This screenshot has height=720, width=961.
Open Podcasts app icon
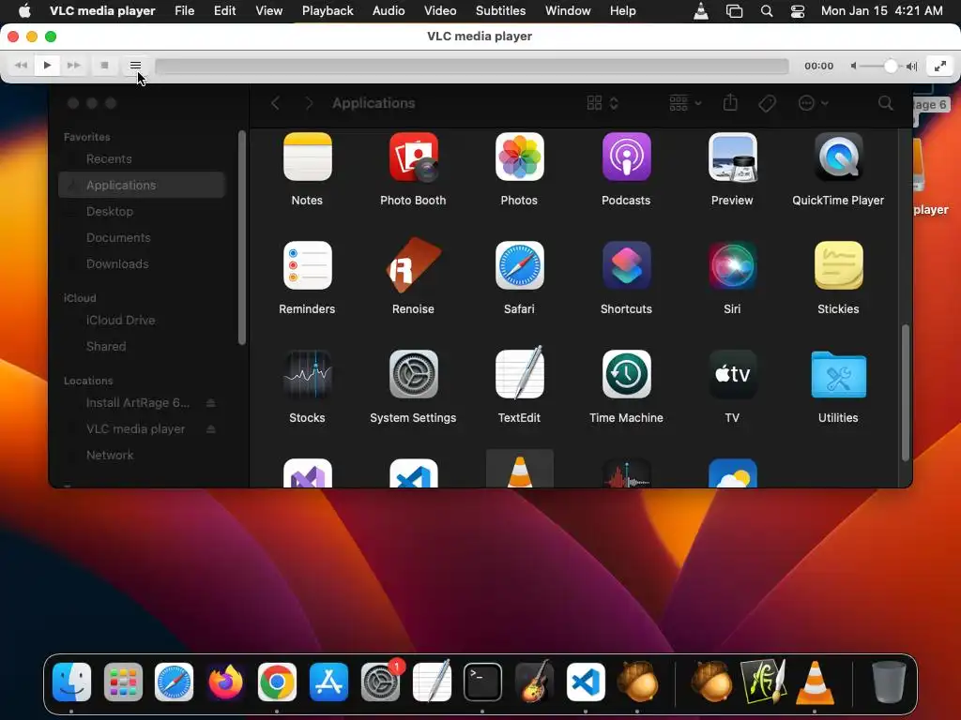(x=626, y=157)
